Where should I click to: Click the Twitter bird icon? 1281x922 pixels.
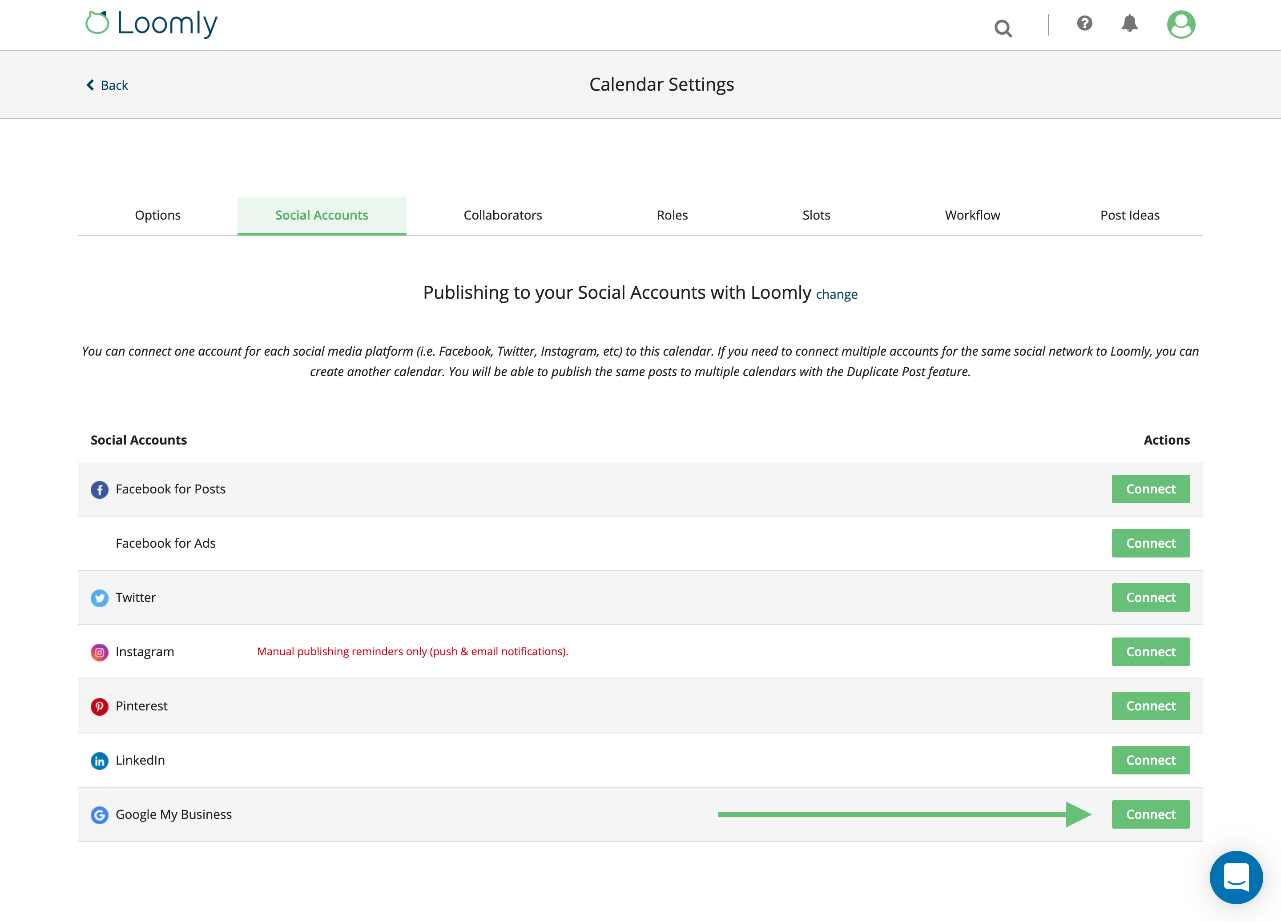click(x=99, y=598)
